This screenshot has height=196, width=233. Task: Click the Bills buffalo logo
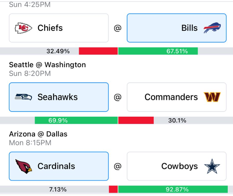(x=212, y=28)
